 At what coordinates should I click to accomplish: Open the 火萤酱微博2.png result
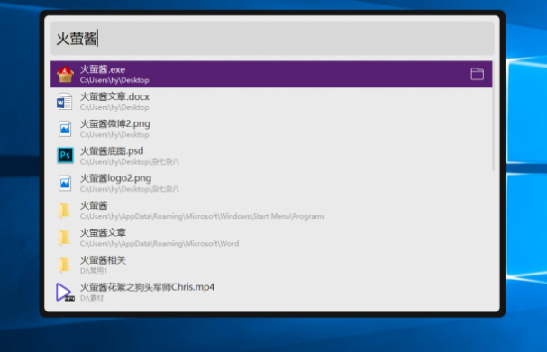pos(271,129)
